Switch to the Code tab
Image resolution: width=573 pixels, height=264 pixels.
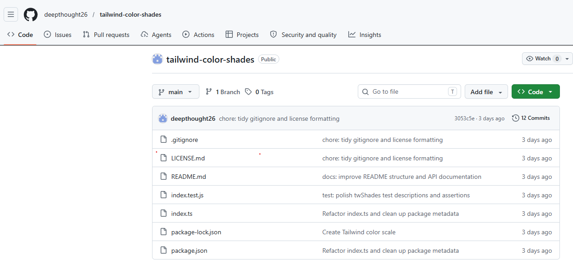pos(20,35)
